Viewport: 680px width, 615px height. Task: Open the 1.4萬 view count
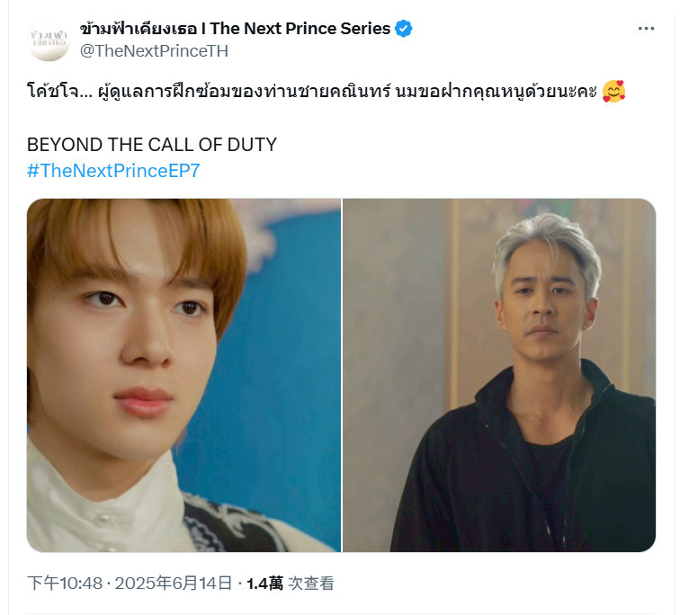[x=265, y=583]
